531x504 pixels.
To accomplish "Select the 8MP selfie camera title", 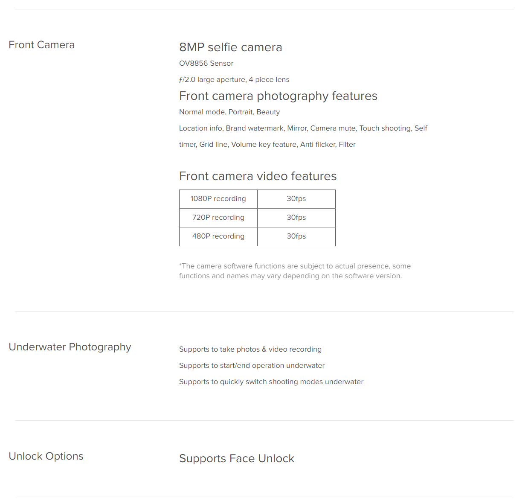I will coord(231,47).
